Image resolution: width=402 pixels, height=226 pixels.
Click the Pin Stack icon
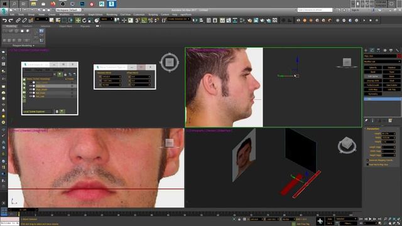tap(366, 121)
